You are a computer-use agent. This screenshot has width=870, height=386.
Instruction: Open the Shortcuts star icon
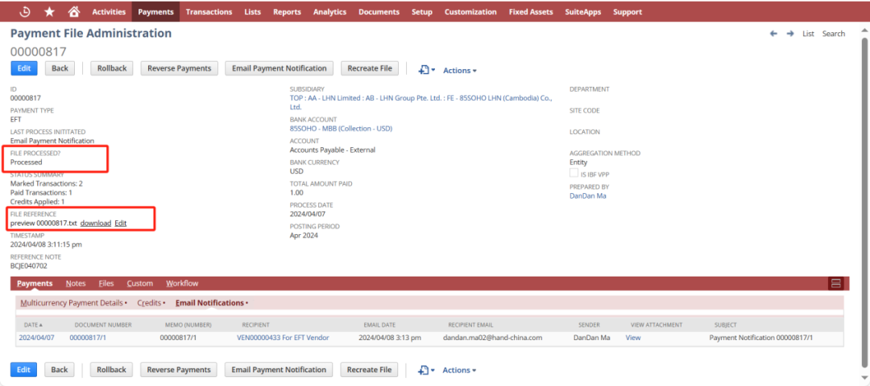pos(49,11)
